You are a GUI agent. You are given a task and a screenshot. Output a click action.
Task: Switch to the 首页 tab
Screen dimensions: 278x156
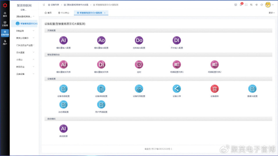tap(48, 13)
